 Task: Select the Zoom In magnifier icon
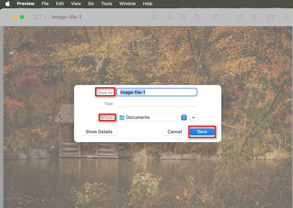(183, 17)
